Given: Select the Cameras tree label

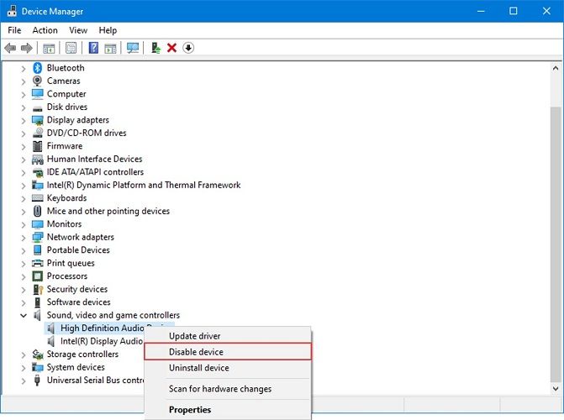Looking at the screenshot, I should click(x=63, y=81).
